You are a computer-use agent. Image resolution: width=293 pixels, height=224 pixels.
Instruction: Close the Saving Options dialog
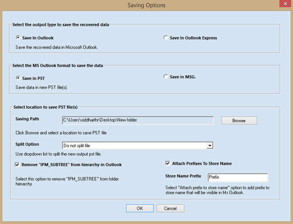click(x=285, y=3)
